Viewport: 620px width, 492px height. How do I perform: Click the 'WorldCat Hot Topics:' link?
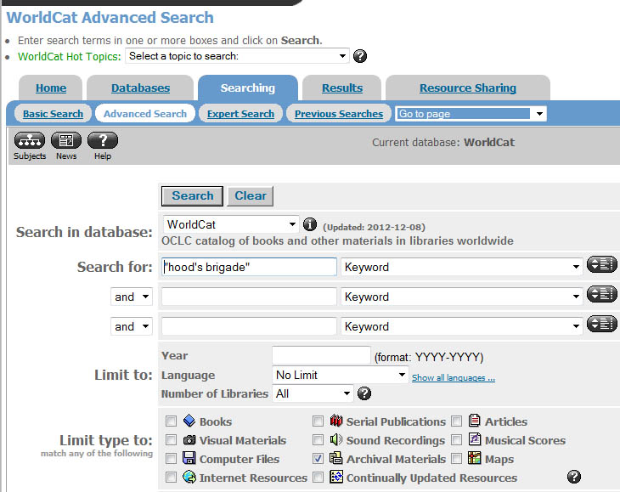[x=69, y=57]
